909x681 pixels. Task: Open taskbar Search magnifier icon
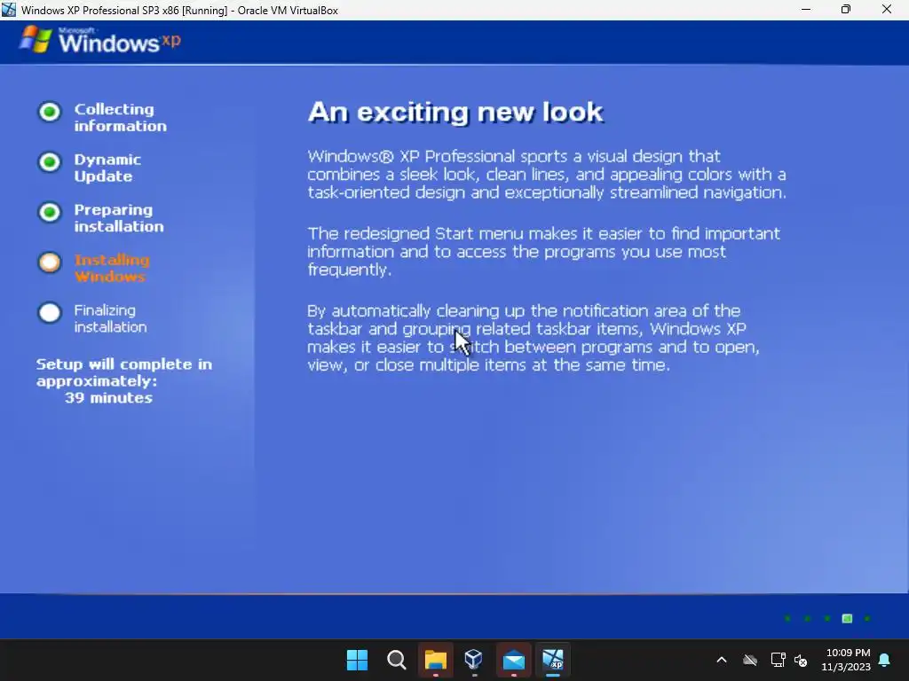click(x=397, y=660)
